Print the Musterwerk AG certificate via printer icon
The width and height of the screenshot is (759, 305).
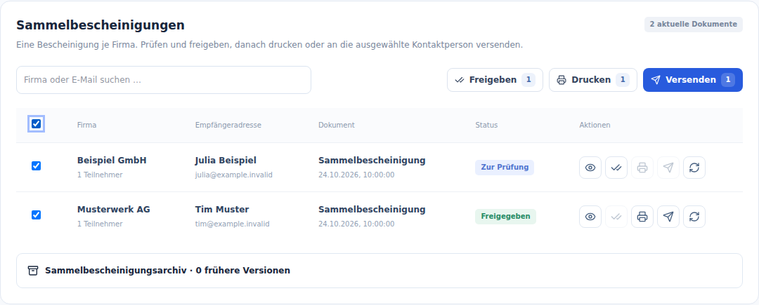point(642,217)
